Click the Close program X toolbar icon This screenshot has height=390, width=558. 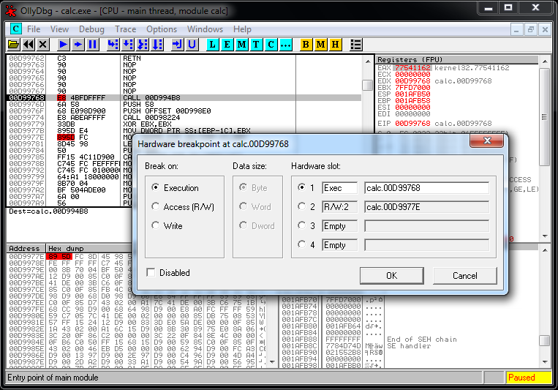point(42,45)
